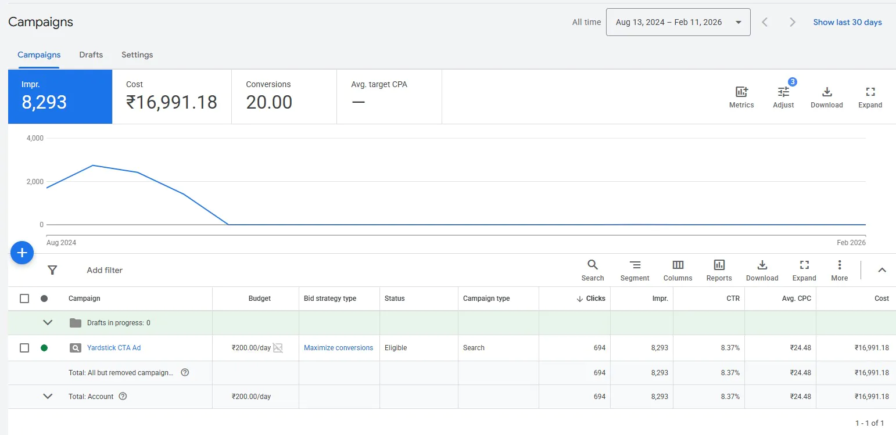Sort by the Avg. CPC column header
The width and height of the screenshot is (896, 435).
(x=797, y=299)
